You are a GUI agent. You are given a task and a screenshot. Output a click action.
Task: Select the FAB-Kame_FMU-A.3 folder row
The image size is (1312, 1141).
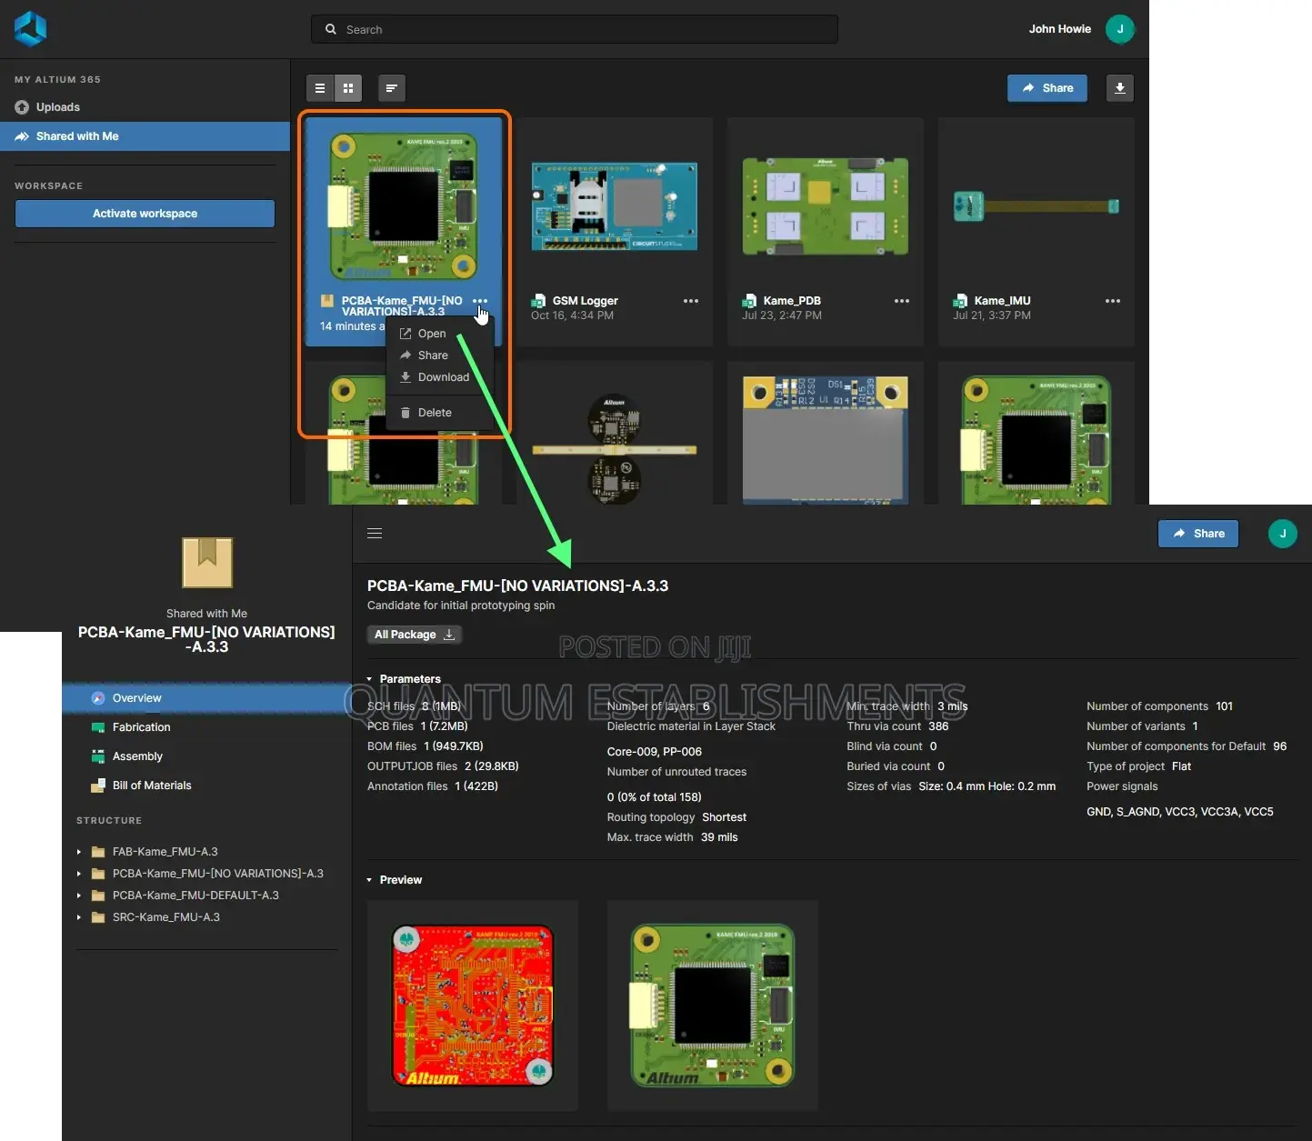click(x=207, y=852)
